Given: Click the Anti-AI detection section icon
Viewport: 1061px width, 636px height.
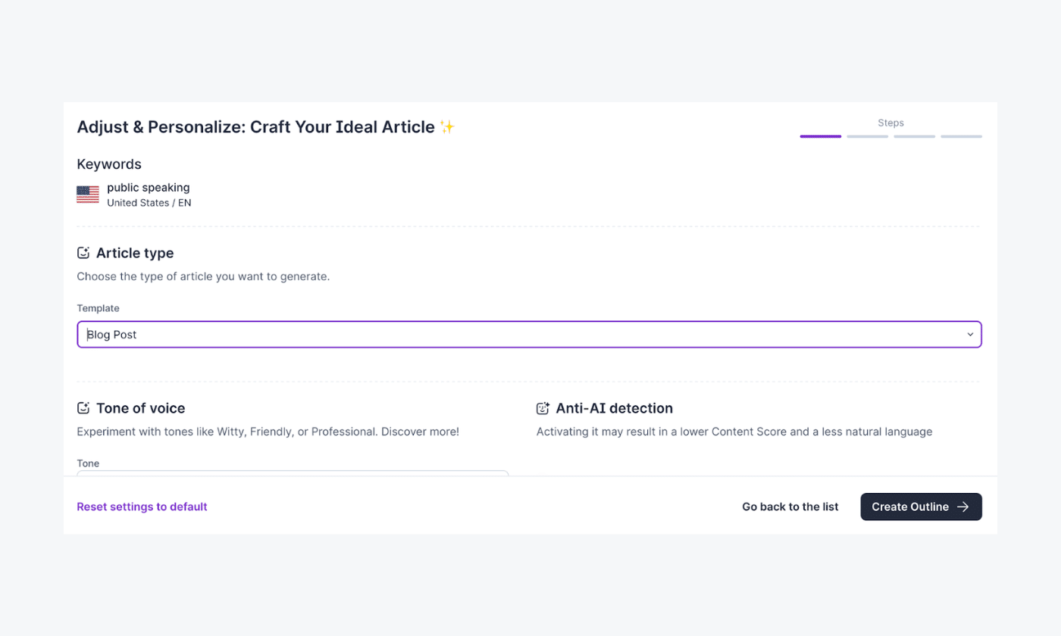Looking at the screenshot, I should point(543,408).
